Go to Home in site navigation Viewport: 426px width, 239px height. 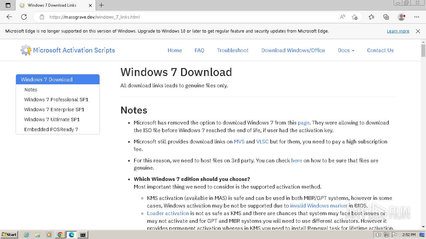click(x=175, y=50)
